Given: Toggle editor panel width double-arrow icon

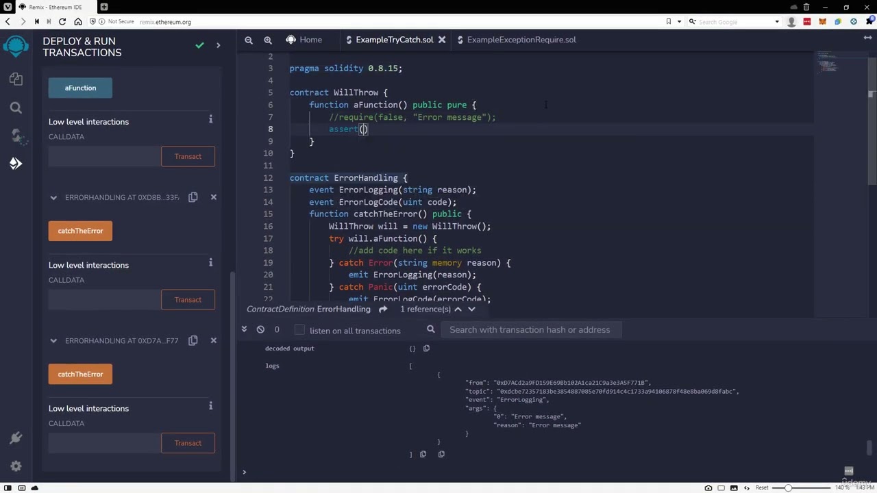Looking at the screenshot, I should coord(867,38).
